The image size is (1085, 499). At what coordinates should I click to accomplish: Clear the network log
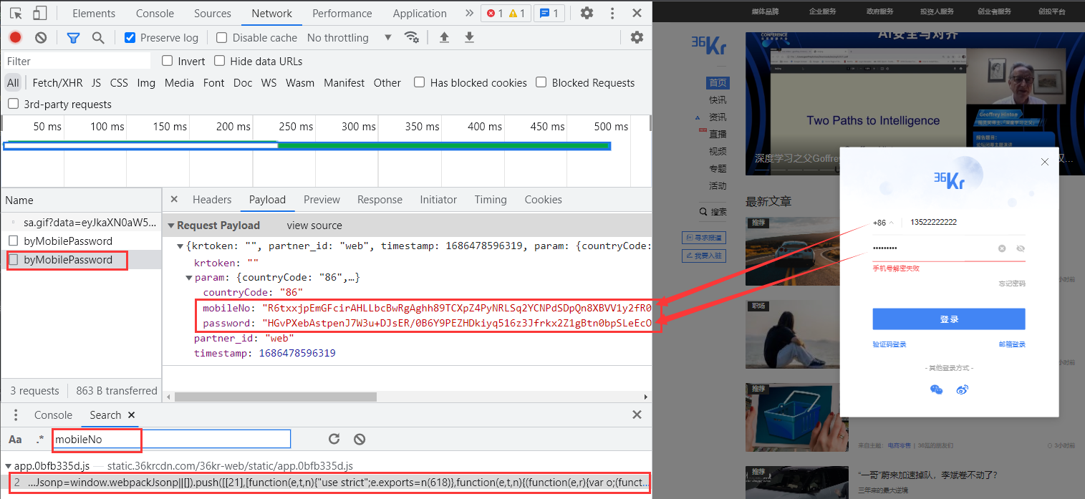click(41, 37)
